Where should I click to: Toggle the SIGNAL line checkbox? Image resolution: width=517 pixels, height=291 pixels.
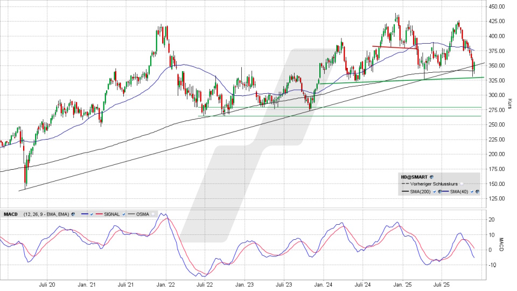click(x=124, y=214)
